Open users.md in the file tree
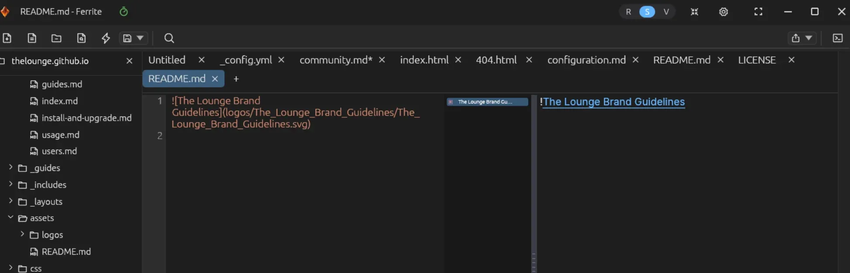 click(59, 151)
